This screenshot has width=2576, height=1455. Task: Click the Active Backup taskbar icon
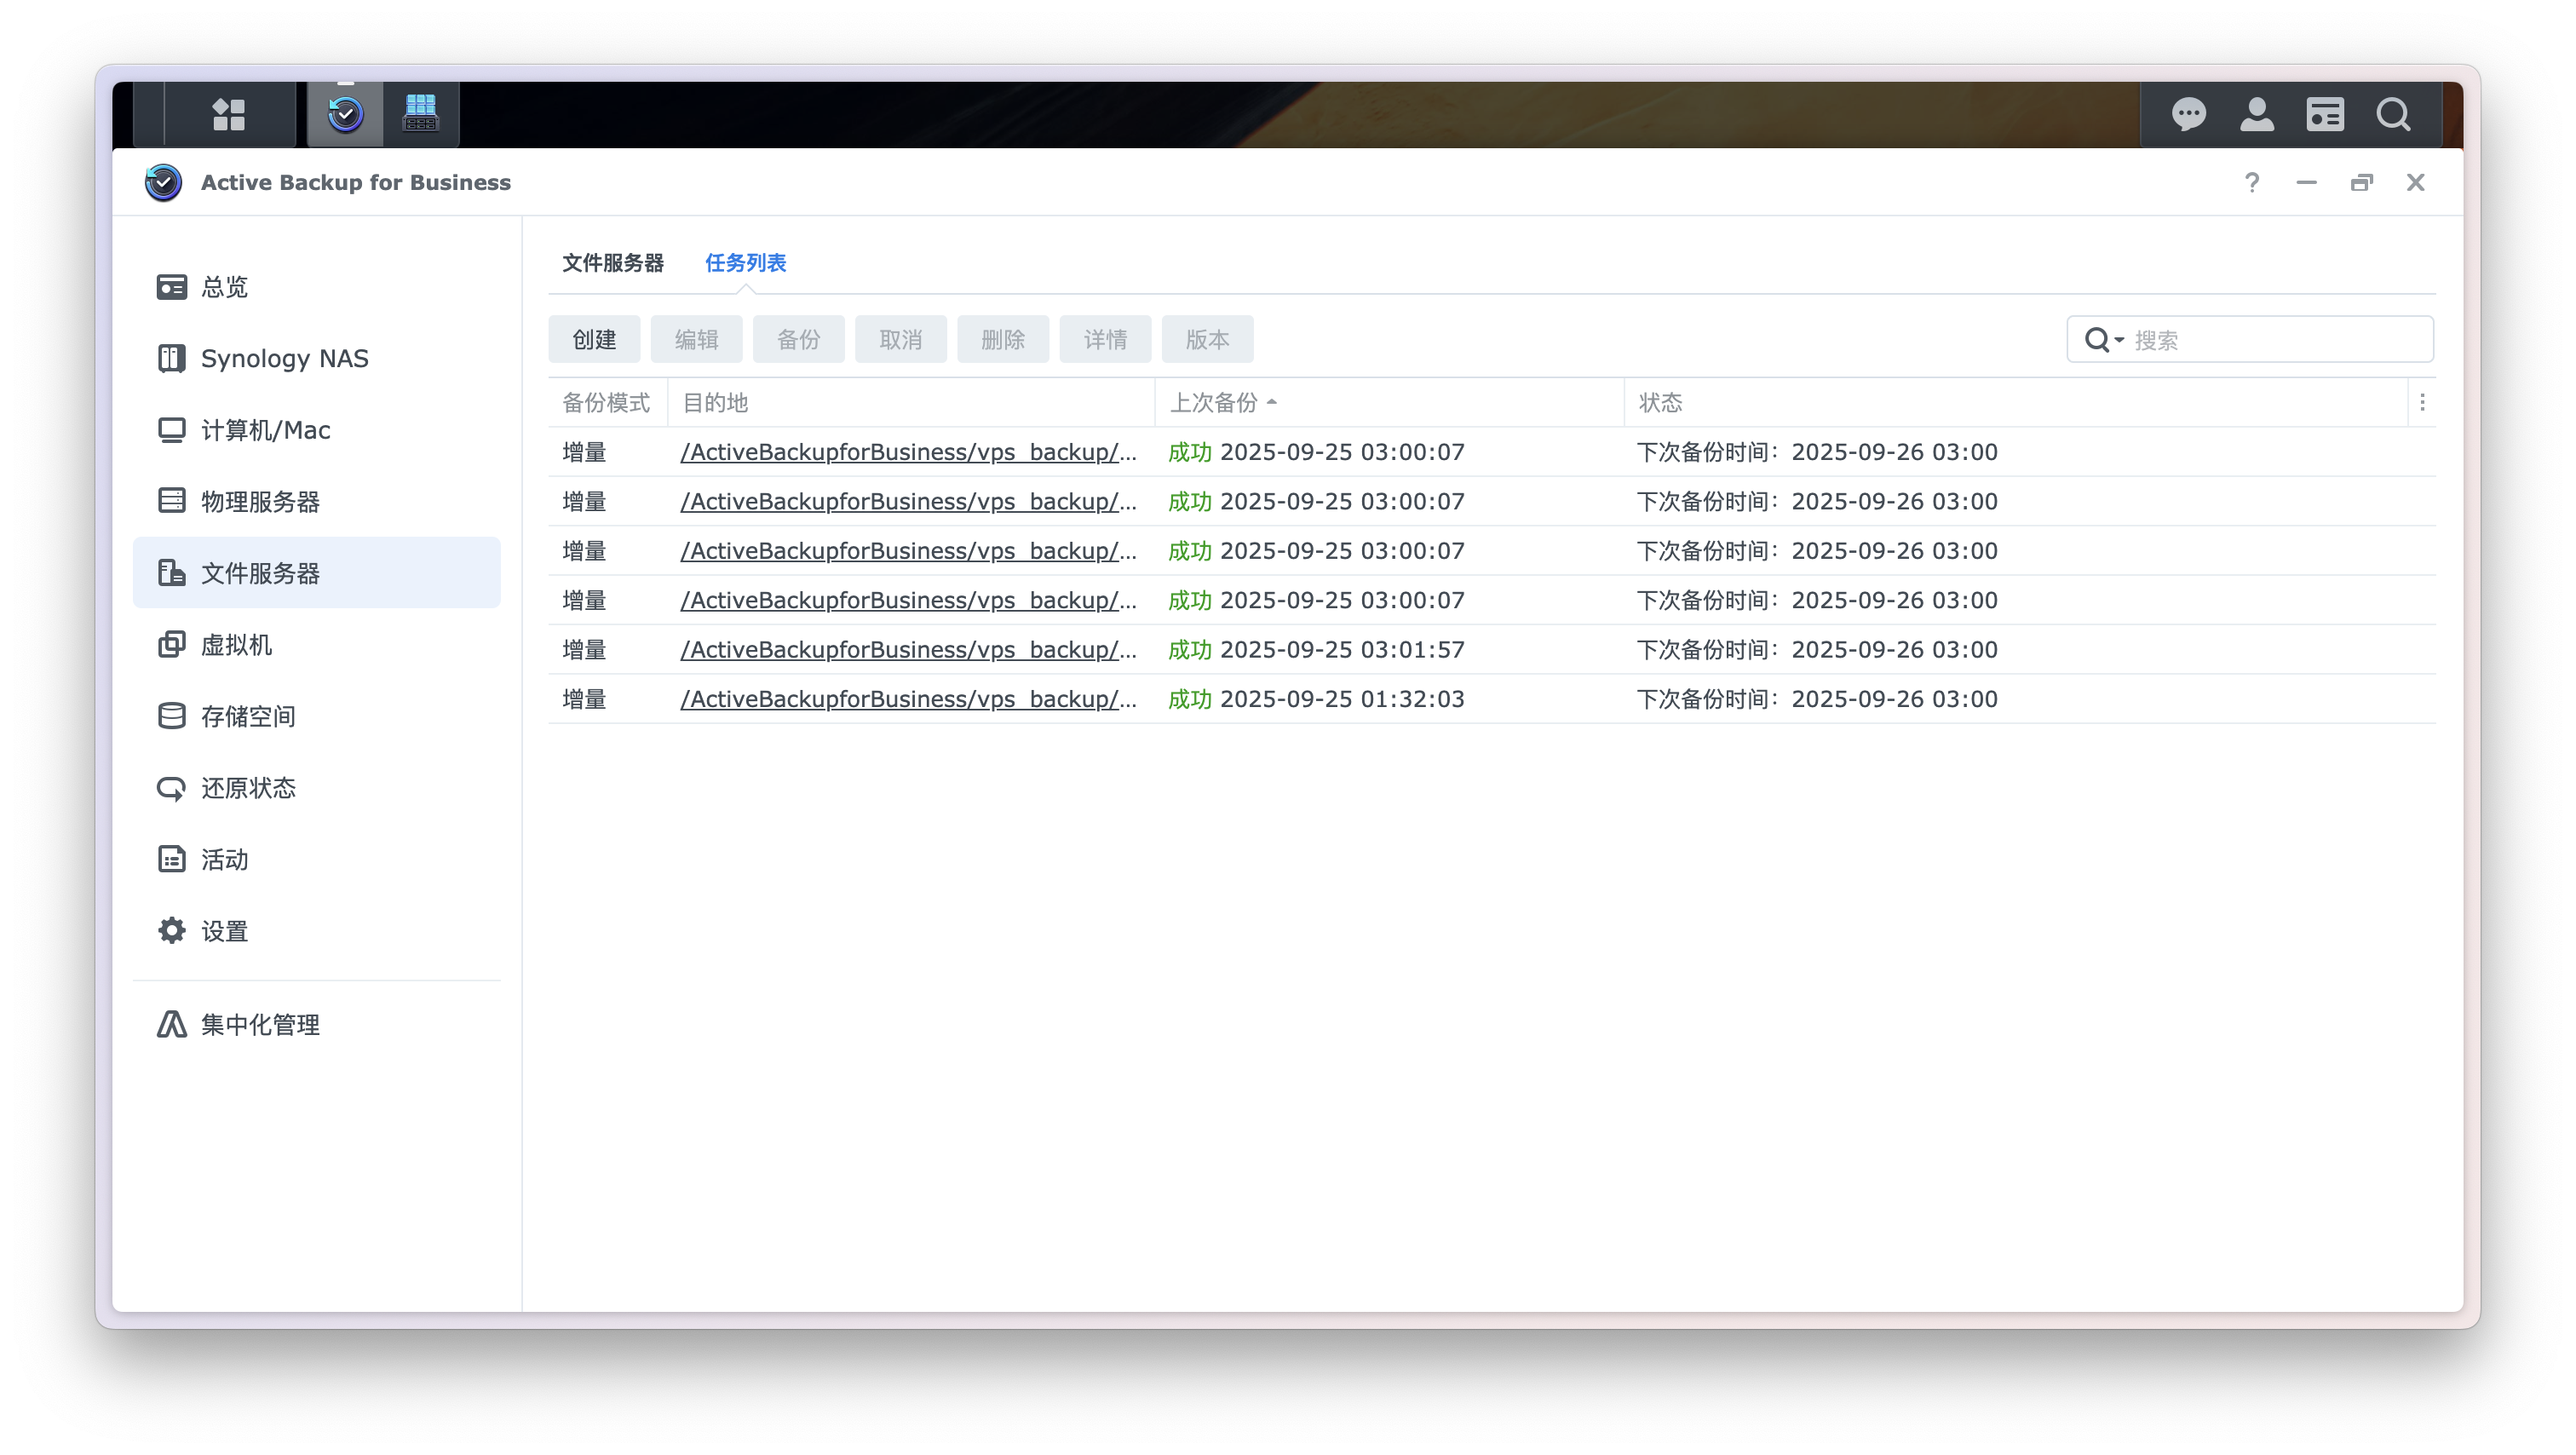pyautogui.click(x=345, y=115)
